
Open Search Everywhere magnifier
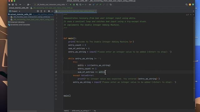coord(187,5)
